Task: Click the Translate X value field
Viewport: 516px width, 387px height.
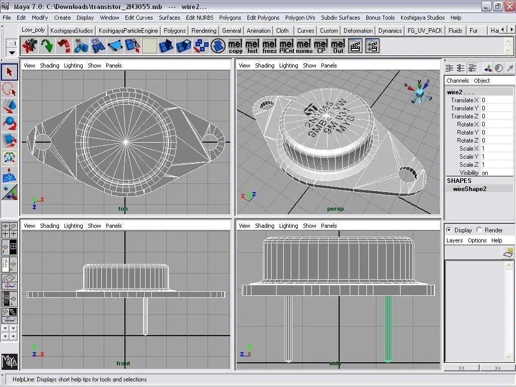Action: coord(497,100)
